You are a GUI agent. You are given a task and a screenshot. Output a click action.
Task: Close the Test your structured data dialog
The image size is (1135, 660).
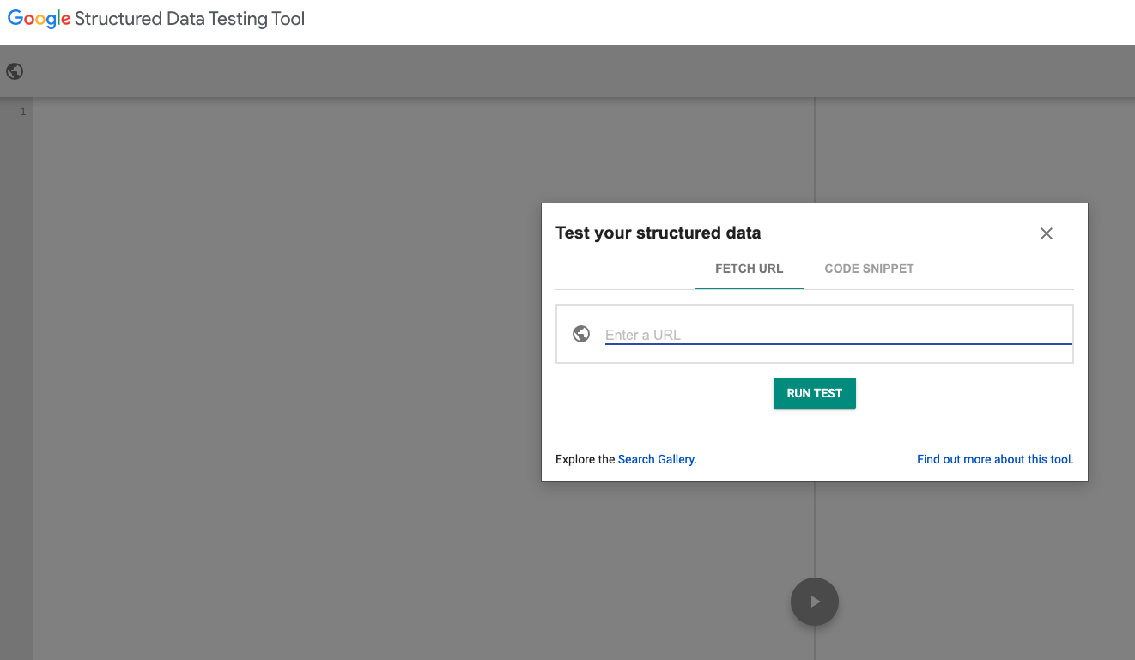pyautogui.click(x=1046, y=233)
